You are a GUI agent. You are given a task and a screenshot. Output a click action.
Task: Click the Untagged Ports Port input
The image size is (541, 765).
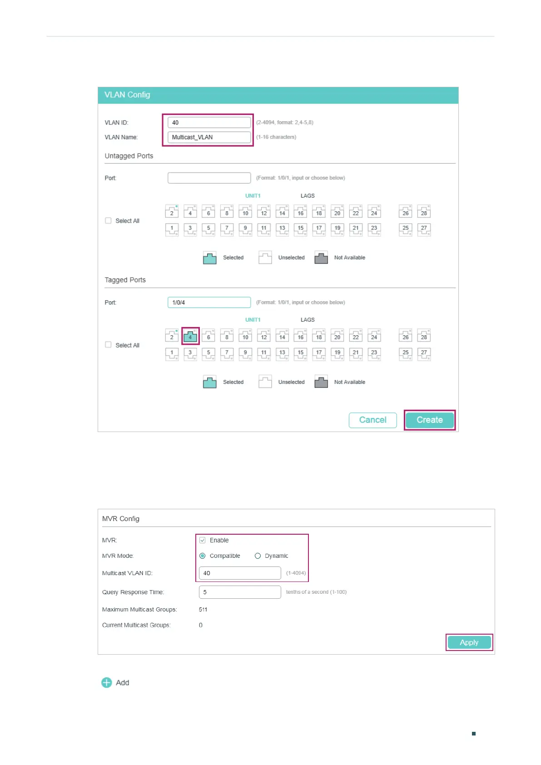click(209, 178)
